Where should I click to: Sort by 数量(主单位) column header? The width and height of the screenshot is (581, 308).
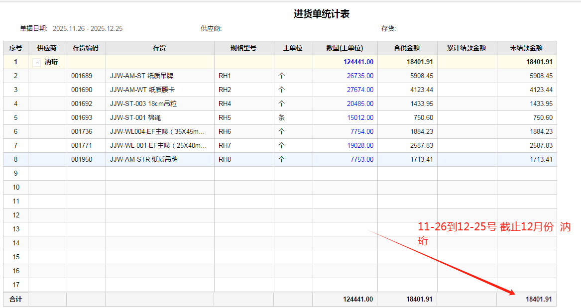(x=345, y=48)
